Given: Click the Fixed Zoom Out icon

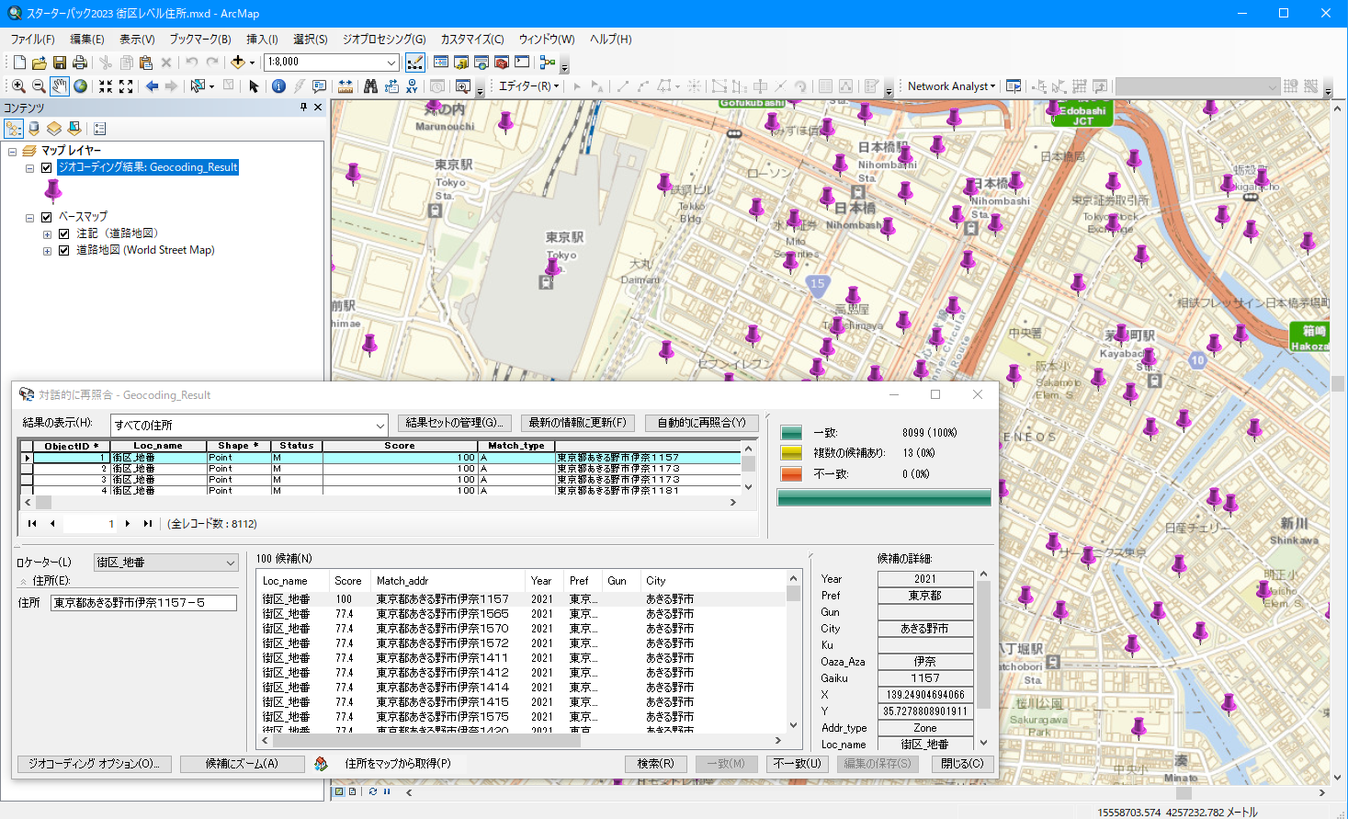Looking at the screenshot, I should 126,86.
